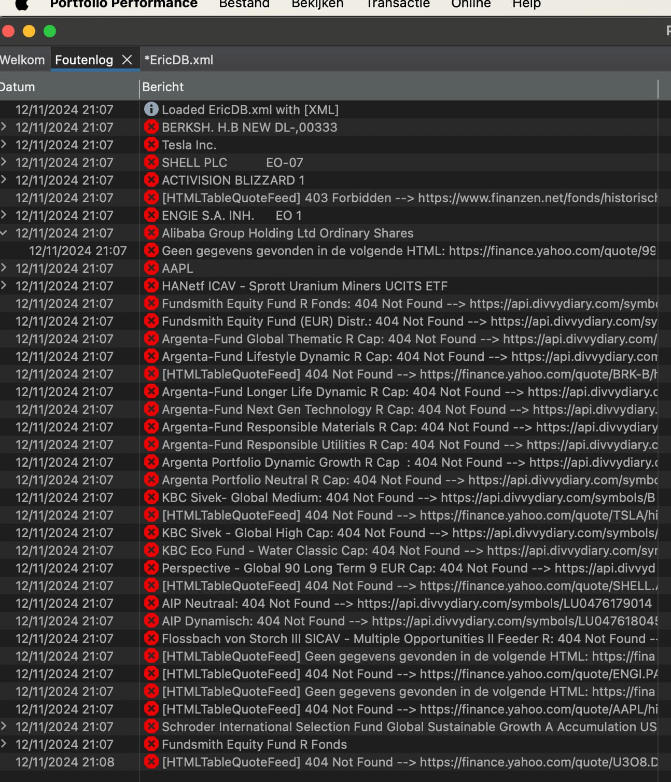The height and width of the screenshot is (782, 671).
Task: Expand the SHELL PLC EO-07 row
Action: pyautogui.click(x=4, y=162)
